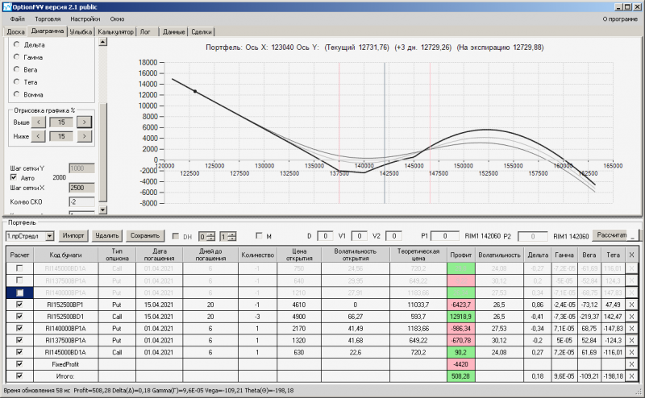Click the settings panel scrollbar thumb
The height and width of the screenshot is (398, 645).
pos(103,152)
